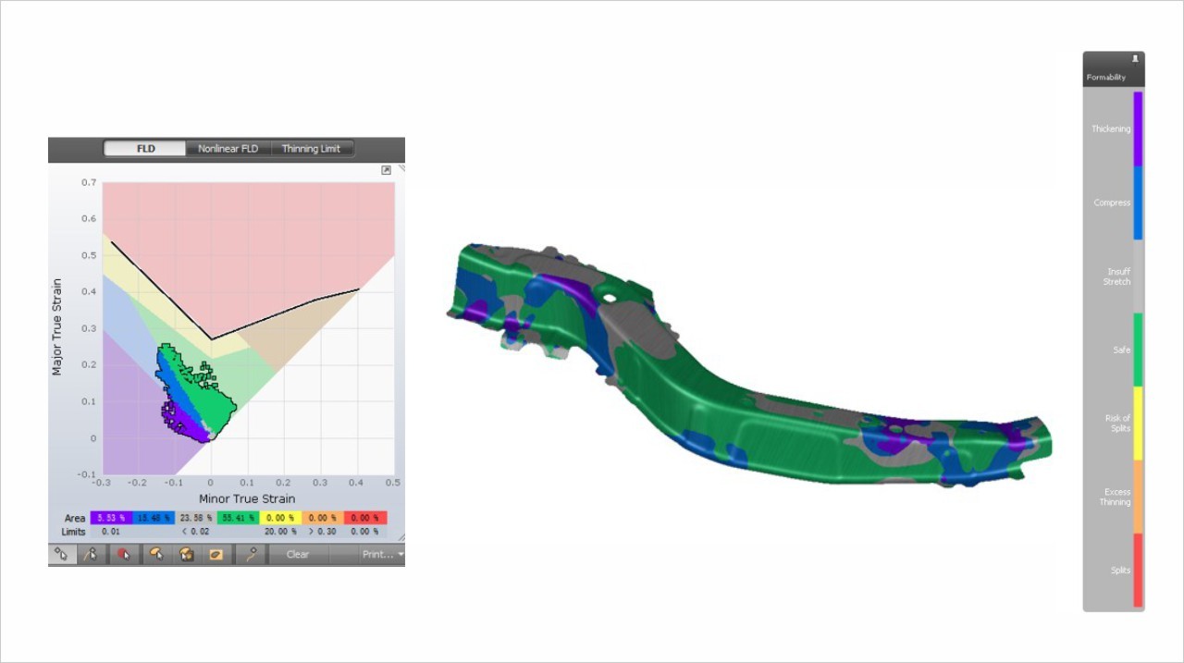
Task: Click the Clear button
Action: click(x=298, y=554)
